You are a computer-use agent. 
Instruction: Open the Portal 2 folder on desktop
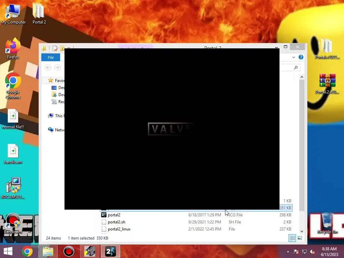pyautogui.click(x=39, y=13)
